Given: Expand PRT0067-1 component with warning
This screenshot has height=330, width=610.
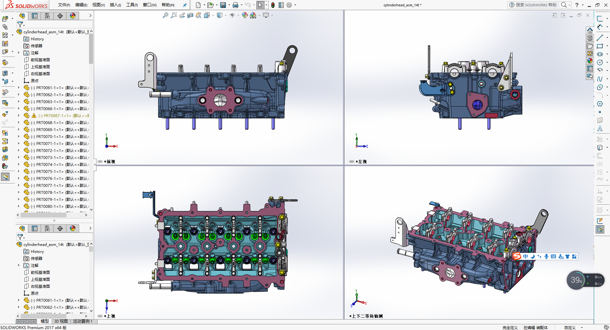Looking at the screenshot, I should point(19,115).
